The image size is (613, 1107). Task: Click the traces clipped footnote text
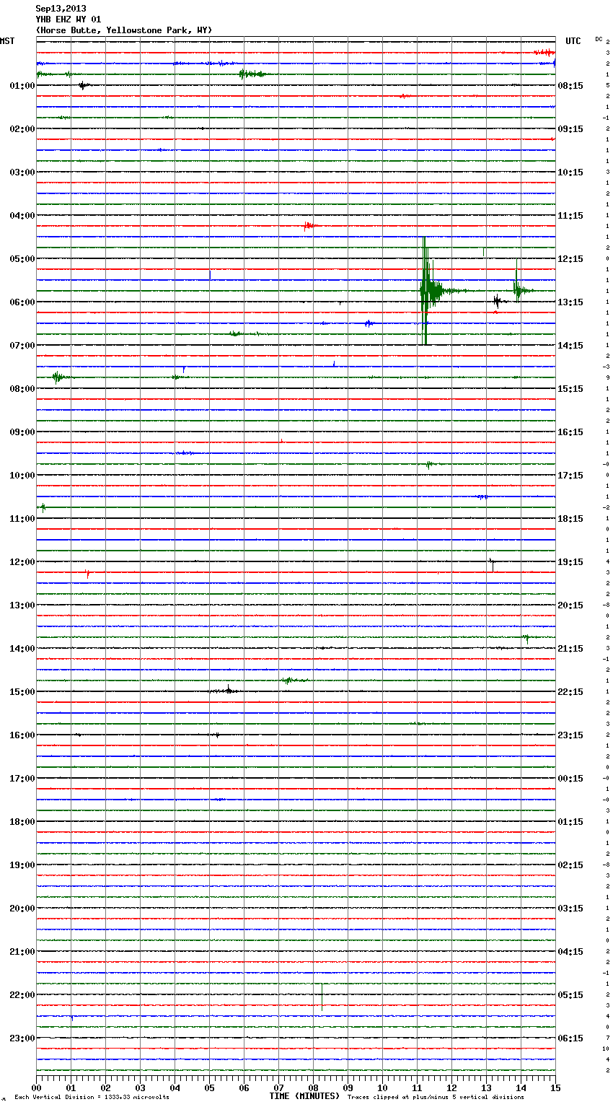coord(436,1098)
